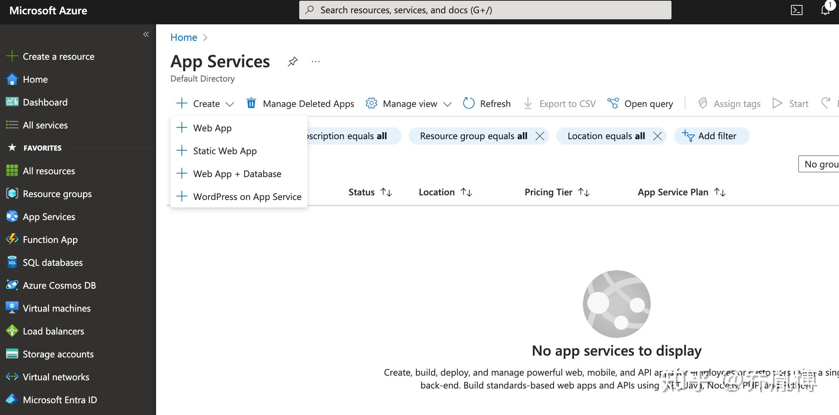This screenshot has height=415, width=839.
Task: Open query for App Services
Action: [x=640, y=103]
